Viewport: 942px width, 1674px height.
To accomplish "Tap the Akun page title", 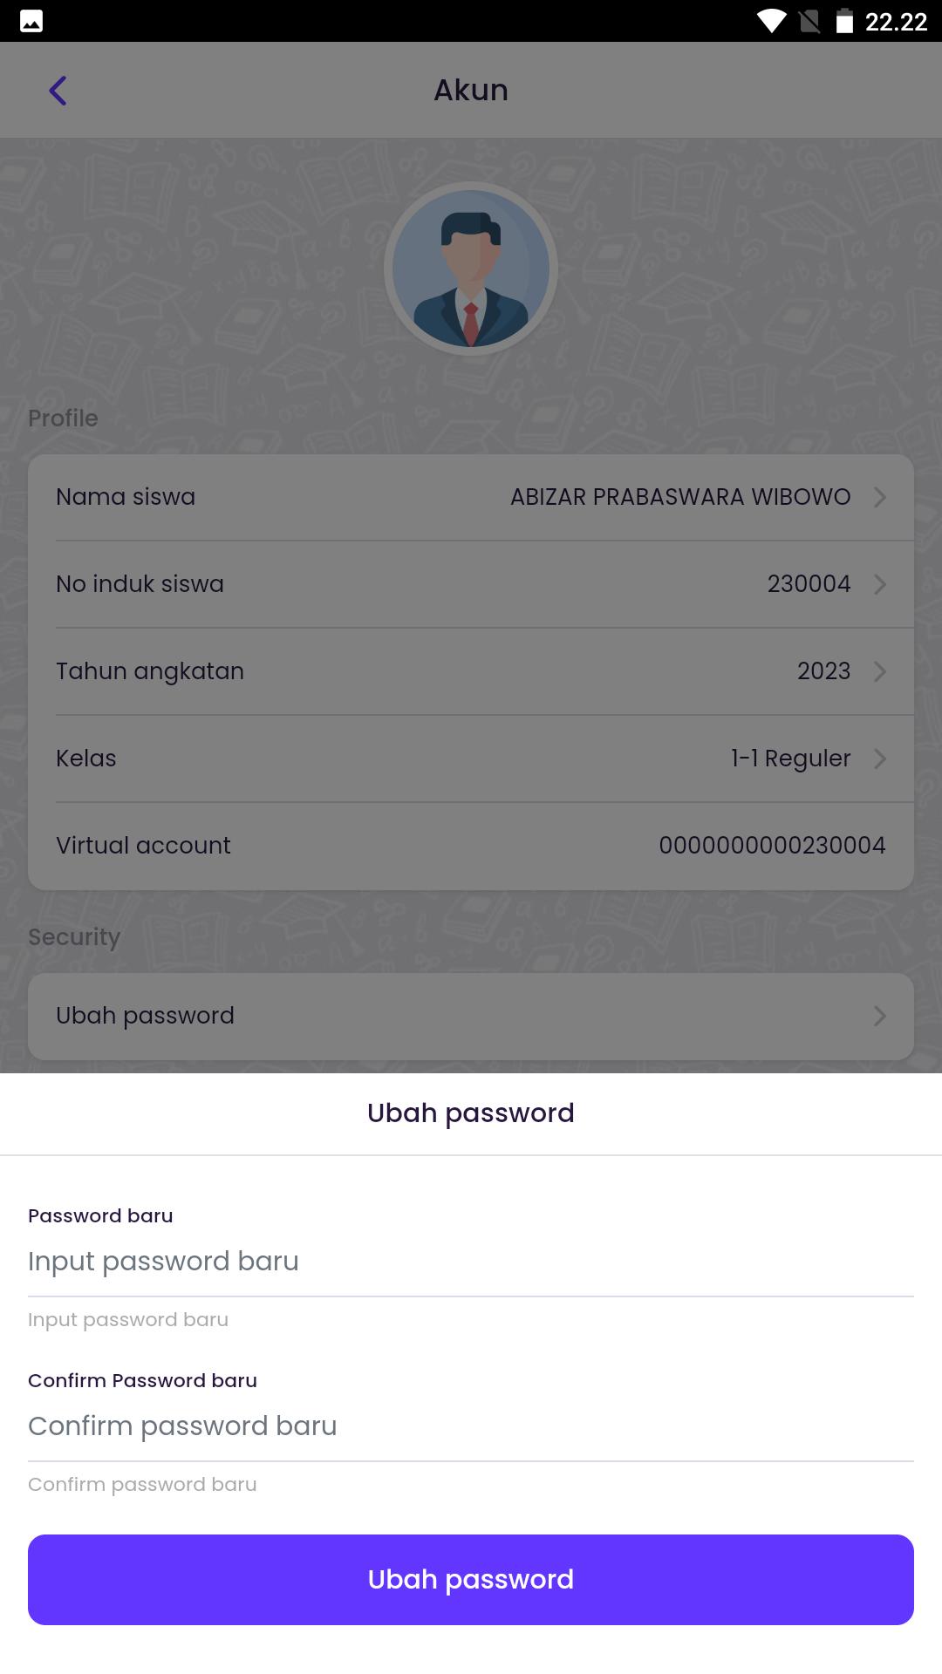I will (x=471, y=90).
